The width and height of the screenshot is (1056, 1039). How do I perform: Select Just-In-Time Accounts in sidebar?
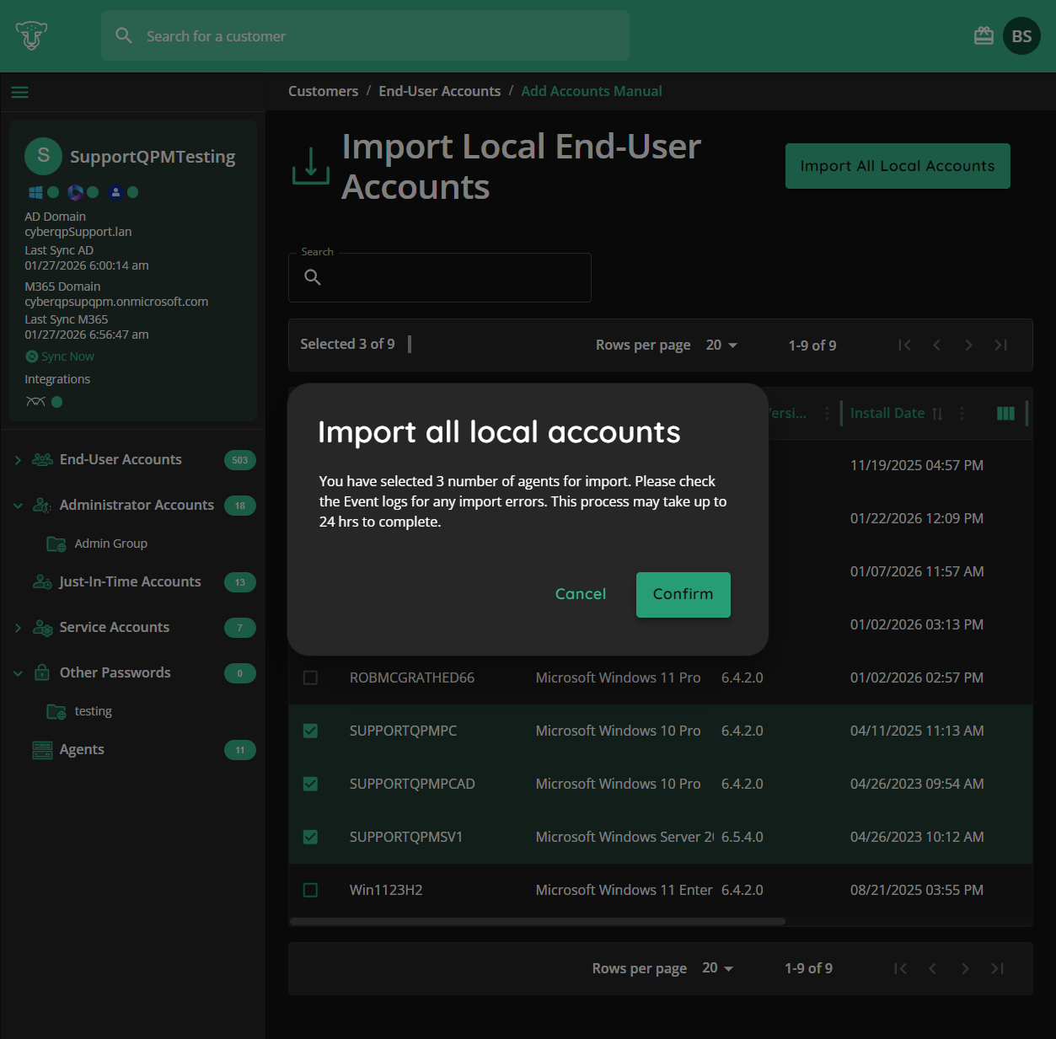click(130, 581)
